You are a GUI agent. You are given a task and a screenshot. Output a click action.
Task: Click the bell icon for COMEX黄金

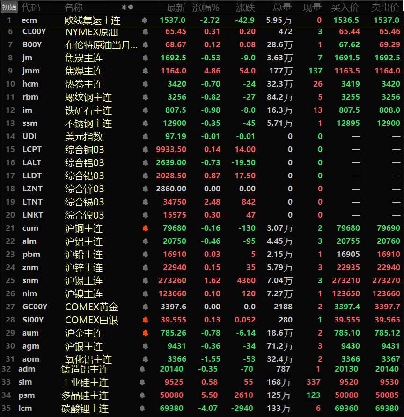tap(145, 307)
